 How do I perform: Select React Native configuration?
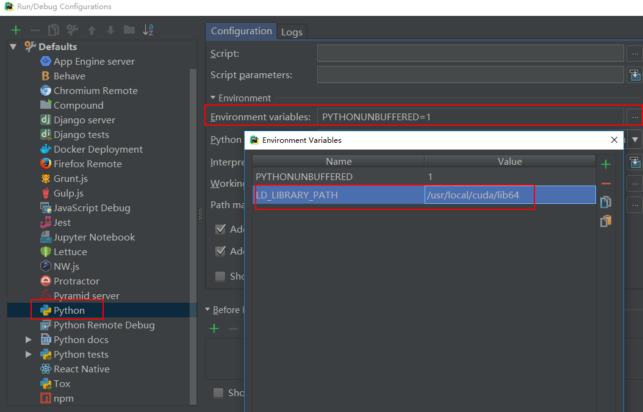click(82, 369)
